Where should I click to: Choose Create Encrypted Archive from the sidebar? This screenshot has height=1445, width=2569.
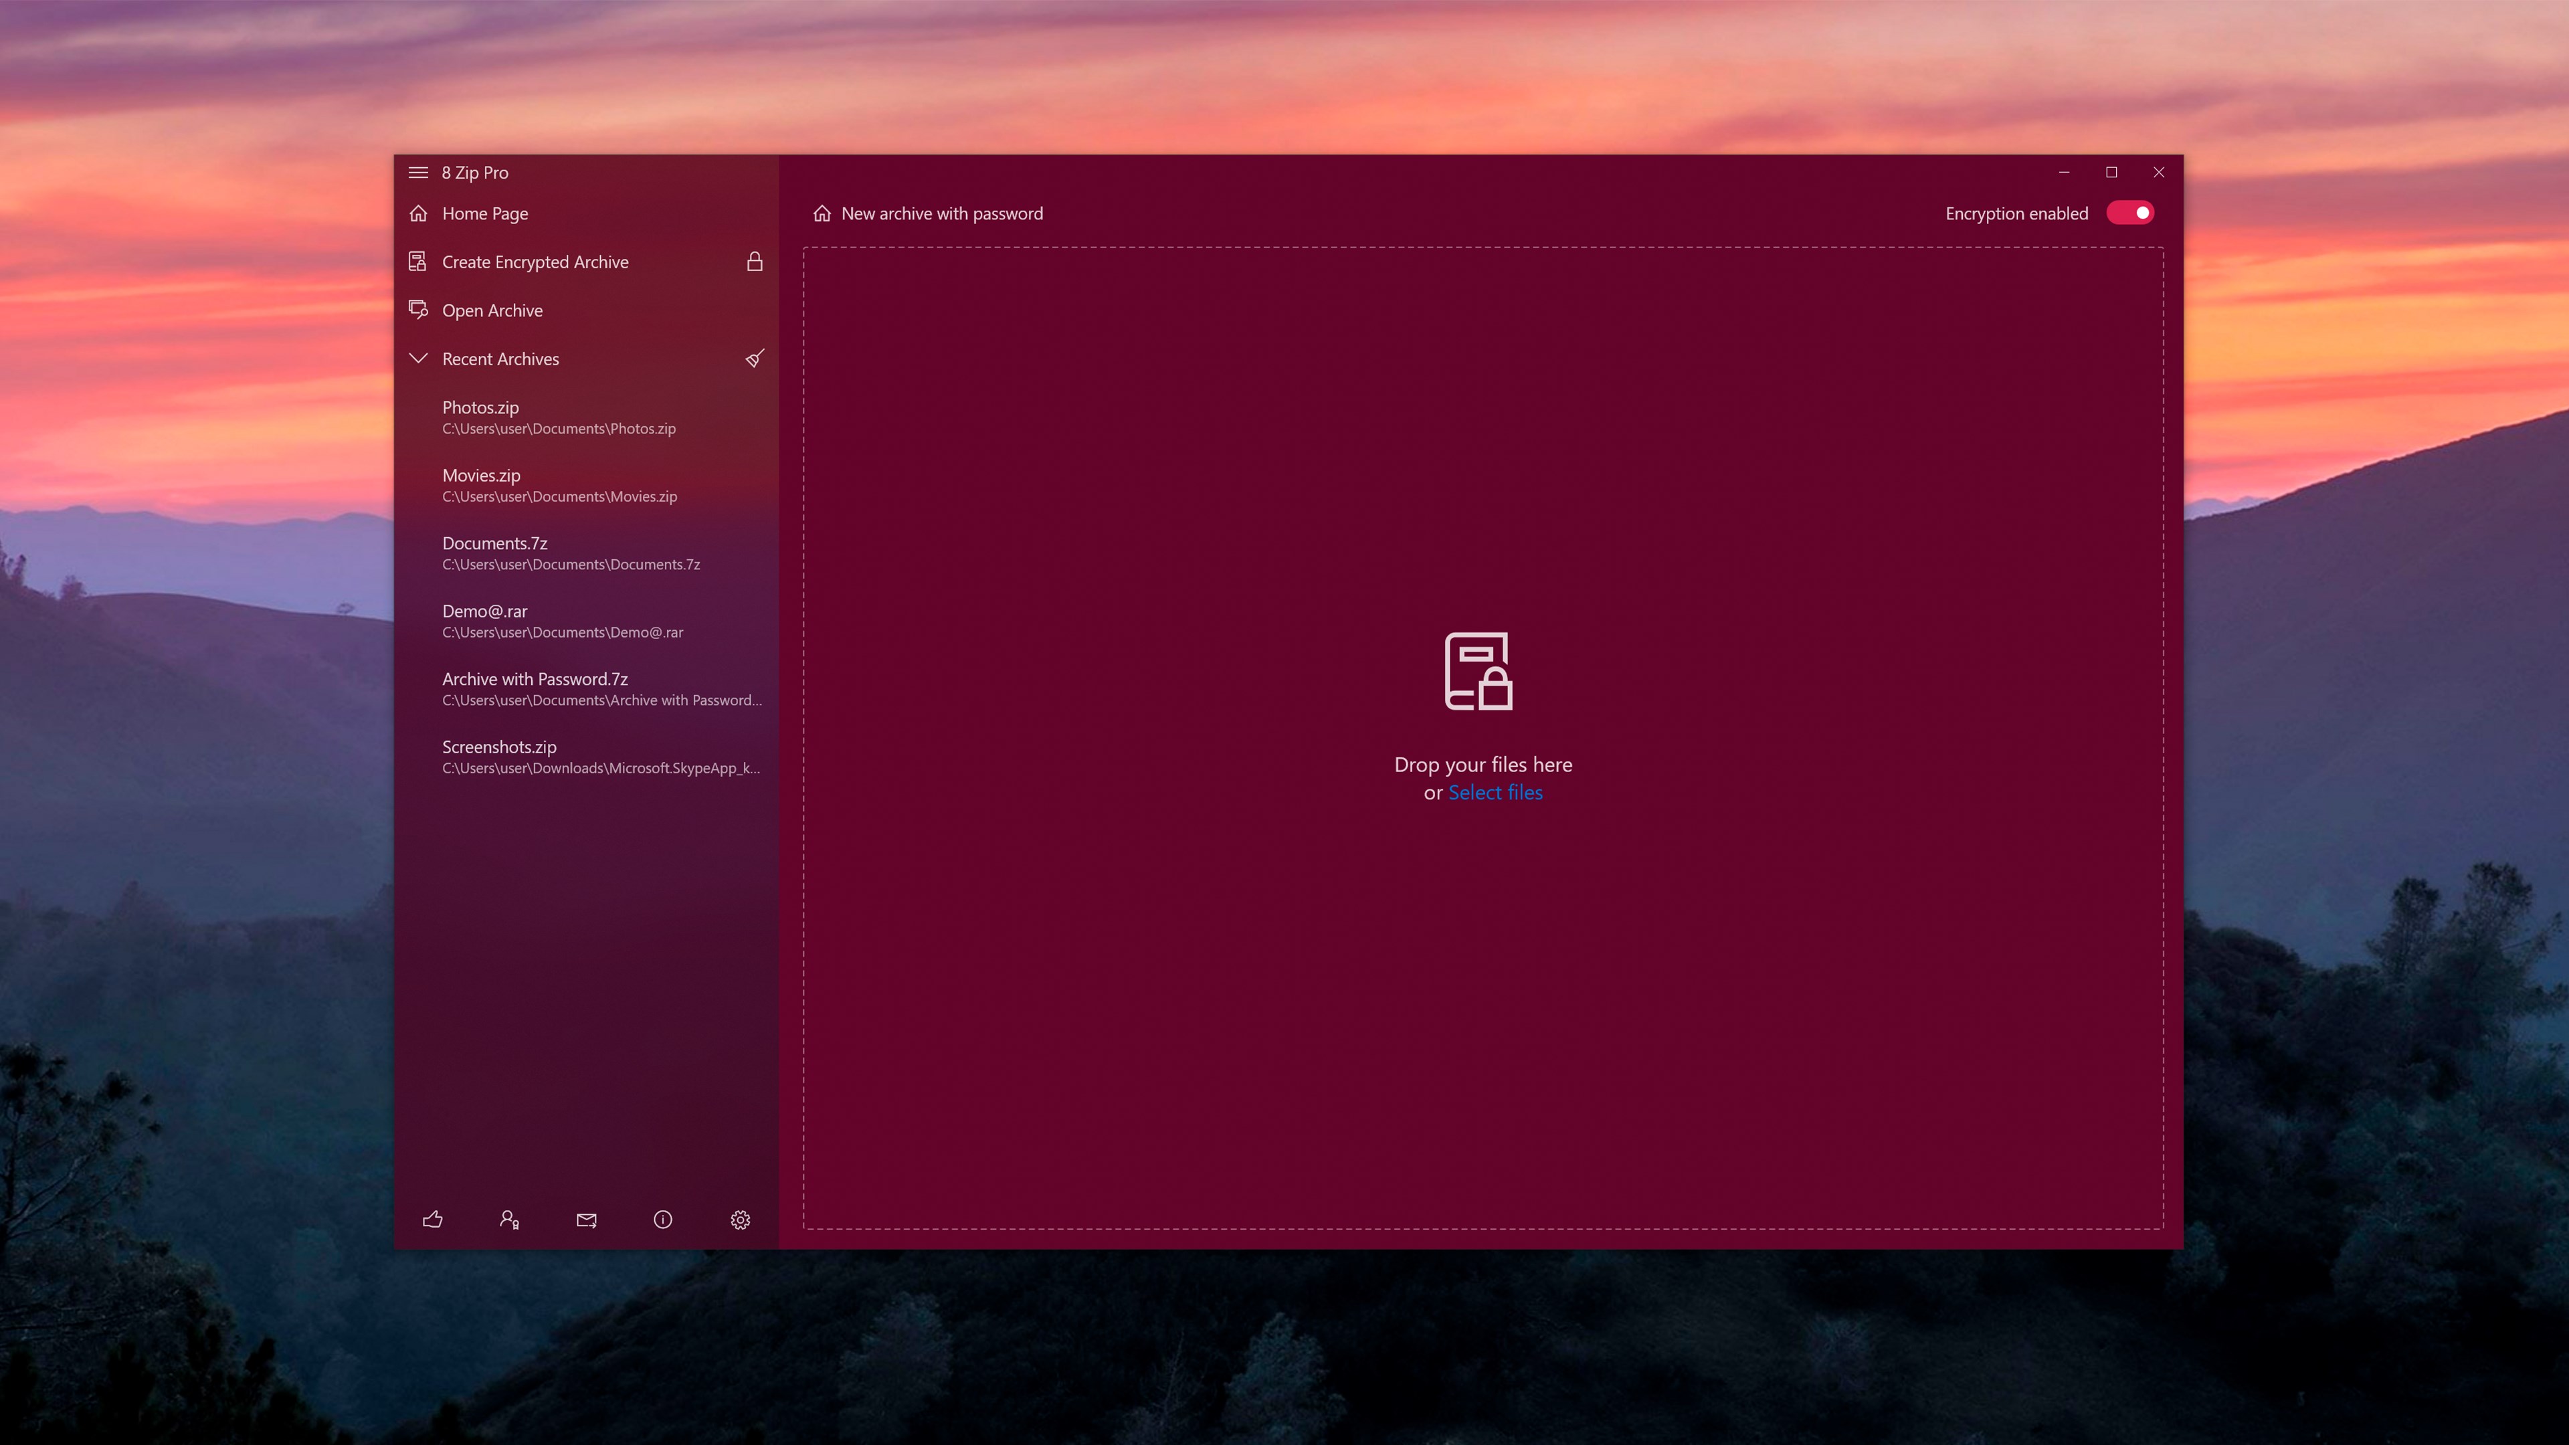535,262
